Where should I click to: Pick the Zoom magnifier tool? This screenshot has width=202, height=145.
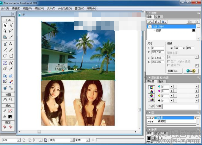coord(11,99)
